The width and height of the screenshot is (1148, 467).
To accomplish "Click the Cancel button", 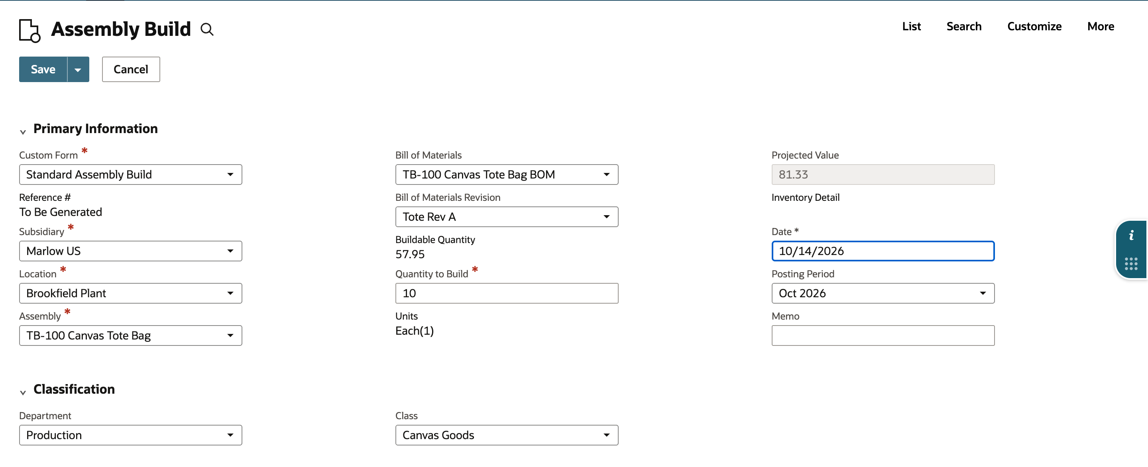I will [x=131, y=69].
